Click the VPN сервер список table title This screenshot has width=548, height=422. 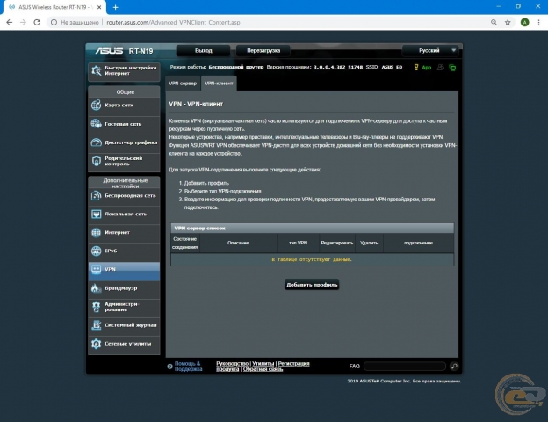199,229
